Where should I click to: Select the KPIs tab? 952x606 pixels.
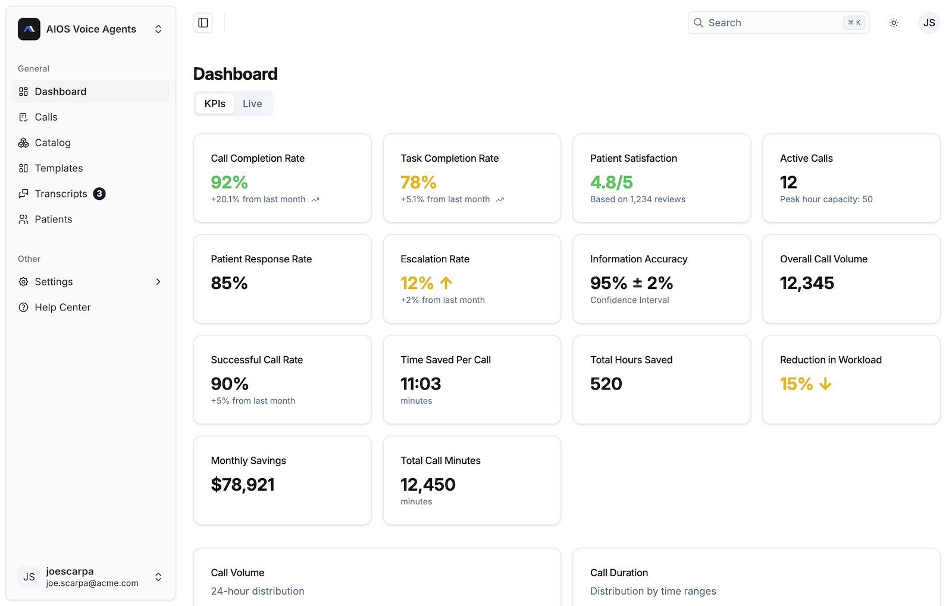215,103
